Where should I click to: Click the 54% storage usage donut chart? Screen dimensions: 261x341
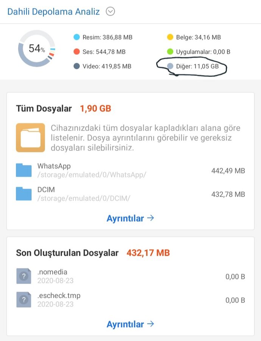[x=37, y=48]
